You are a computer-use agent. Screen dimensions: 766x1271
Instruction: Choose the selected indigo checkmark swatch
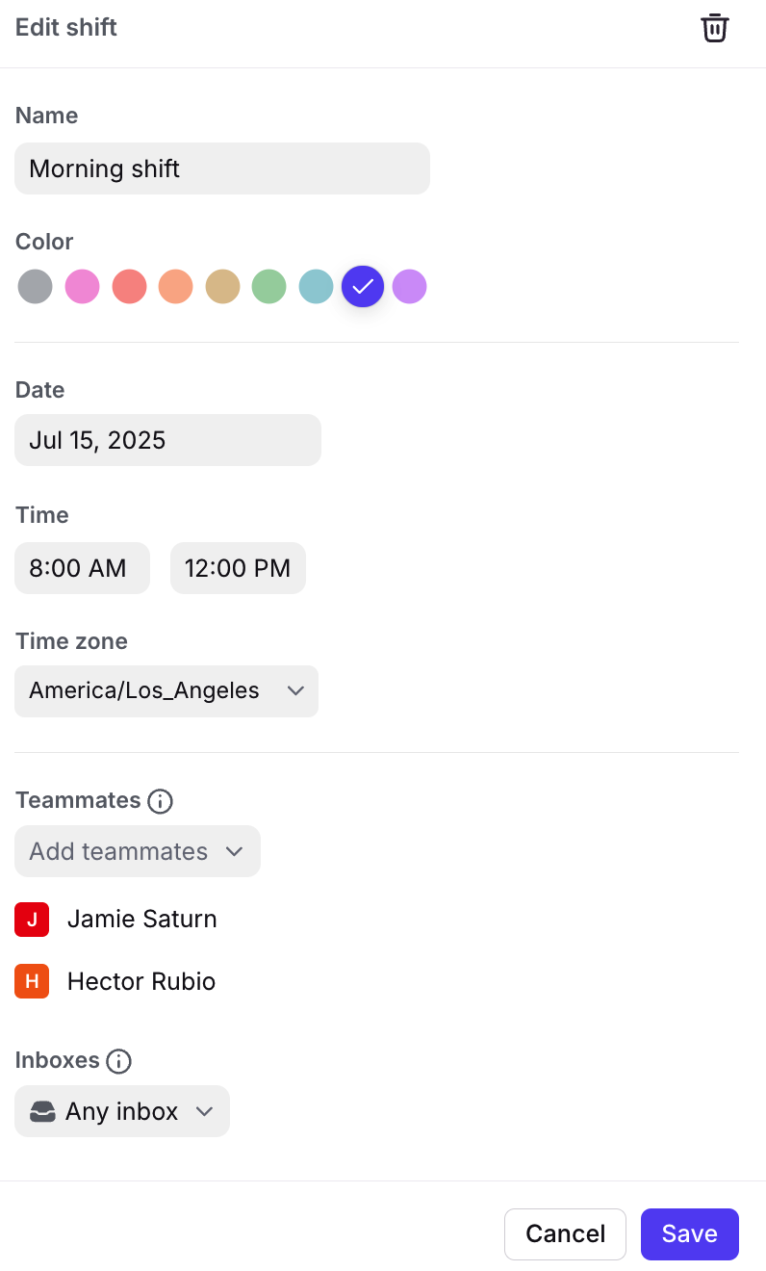click(x=363, y=287)
